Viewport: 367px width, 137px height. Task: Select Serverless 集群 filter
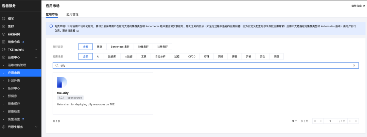pos(120,47)
